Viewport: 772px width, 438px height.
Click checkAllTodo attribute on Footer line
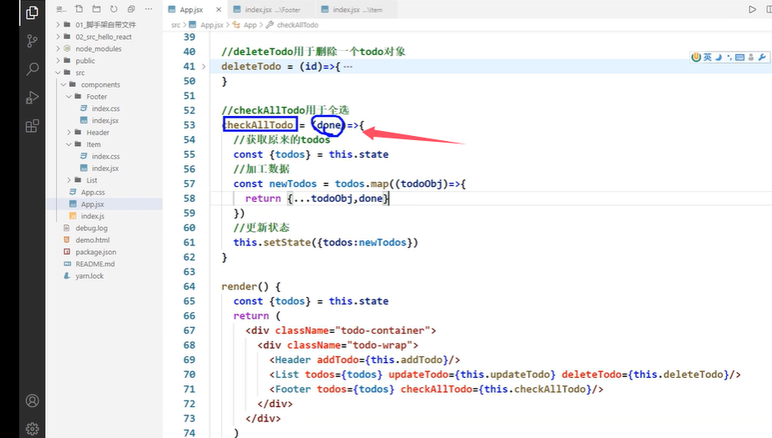(436, 390)
